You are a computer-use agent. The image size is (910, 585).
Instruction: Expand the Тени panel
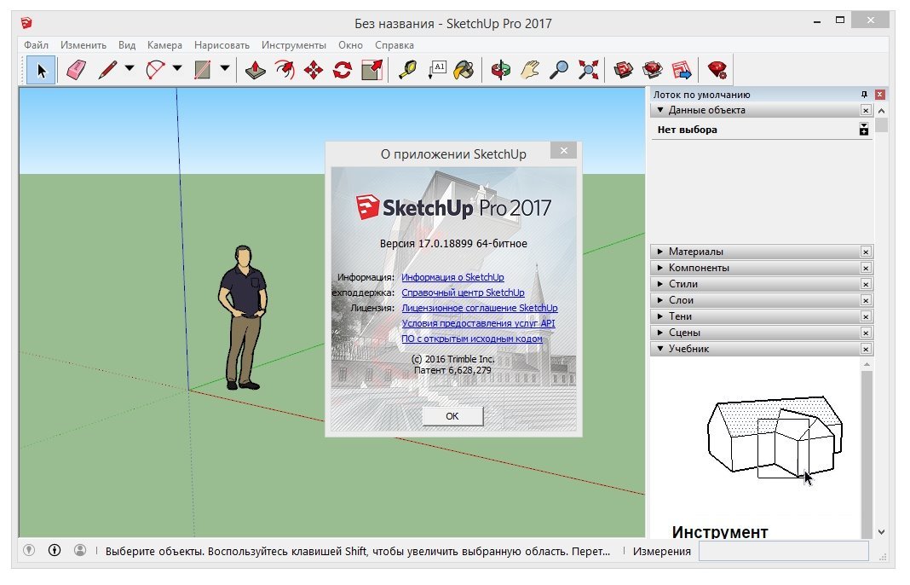[x=659, y=316]
